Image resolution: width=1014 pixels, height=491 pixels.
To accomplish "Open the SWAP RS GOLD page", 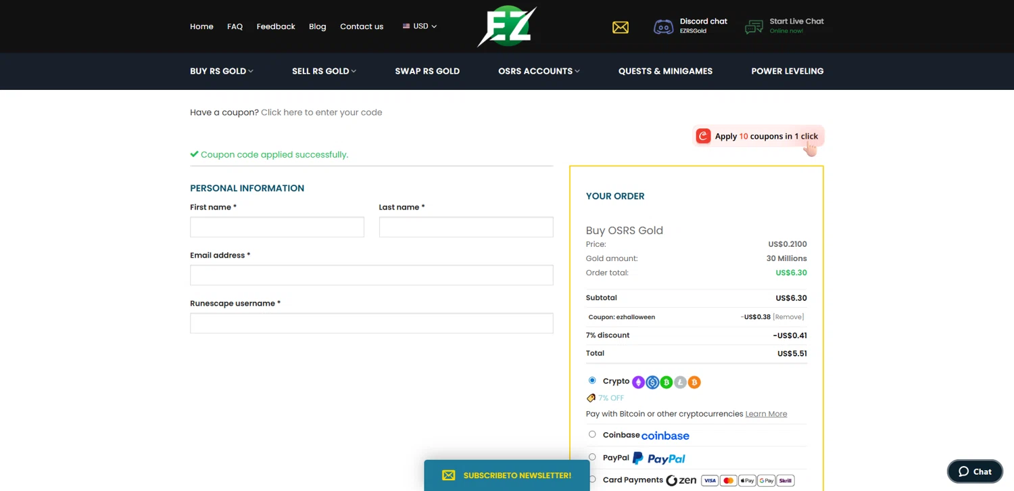I will [x=427, y=71].
